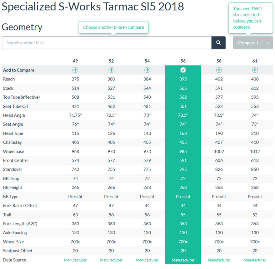Click the Head Tube row label
The width and height of the screenshot is (275, 269).
click(x=13, y=133)
